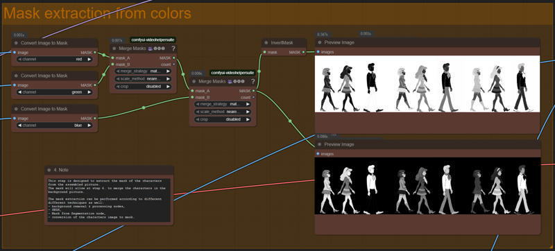Click the InvertMask MASK output socket
Screen dimensions: 555x251
point(303,52)
